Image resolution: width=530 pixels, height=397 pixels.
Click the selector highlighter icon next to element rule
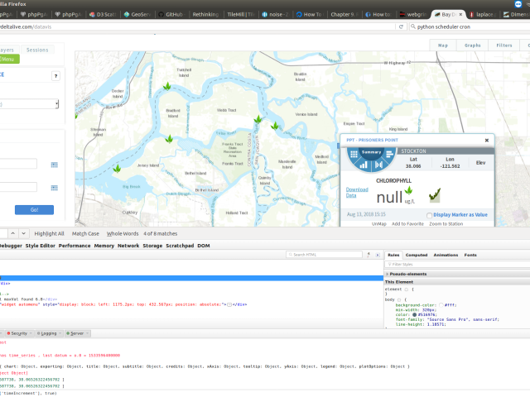[407, 289]
